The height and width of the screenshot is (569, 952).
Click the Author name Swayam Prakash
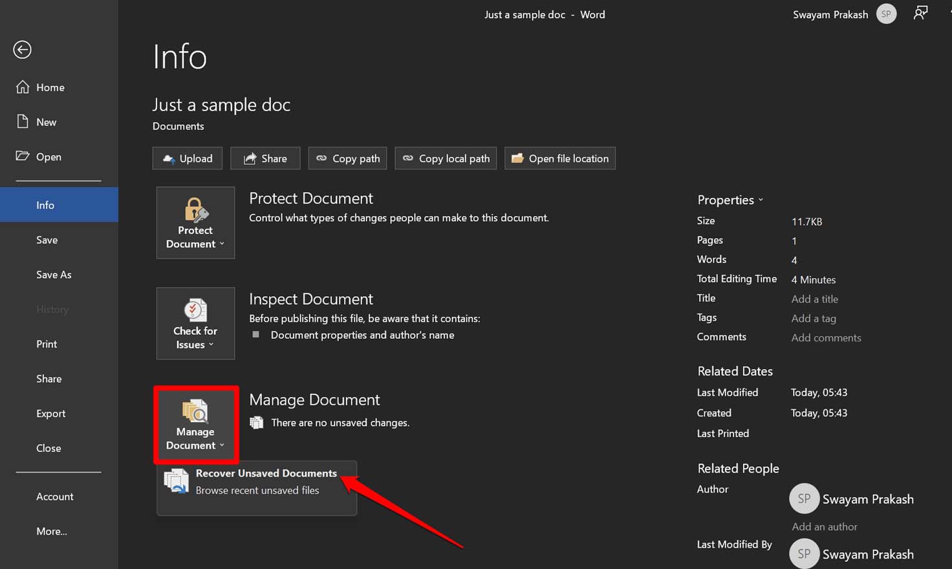click(868, 499)
